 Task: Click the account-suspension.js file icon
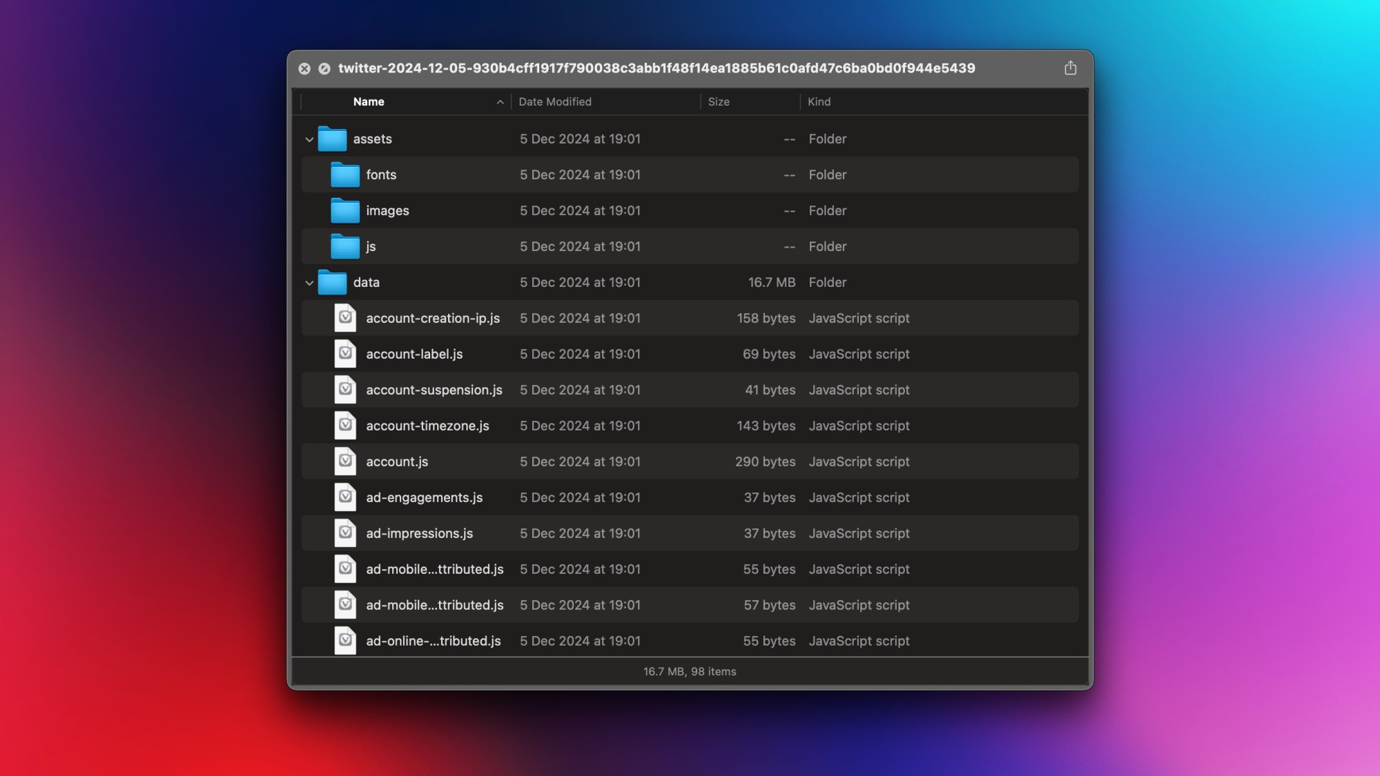345,390
